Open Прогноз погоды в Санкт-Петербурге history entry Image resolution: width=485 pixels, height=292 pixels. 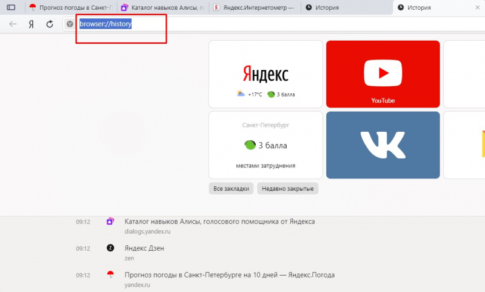point(230,275)
